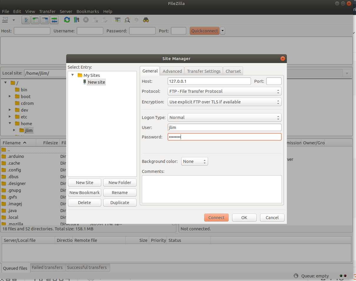Open the Protocol dropdown
Image resolution: width=356 pixels, height=281 pixels.
click(224, 91)
